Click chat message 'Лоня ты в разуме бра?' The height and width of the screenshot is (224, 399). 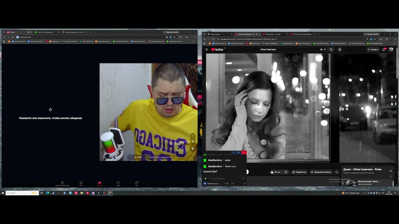tap(219, 169)
